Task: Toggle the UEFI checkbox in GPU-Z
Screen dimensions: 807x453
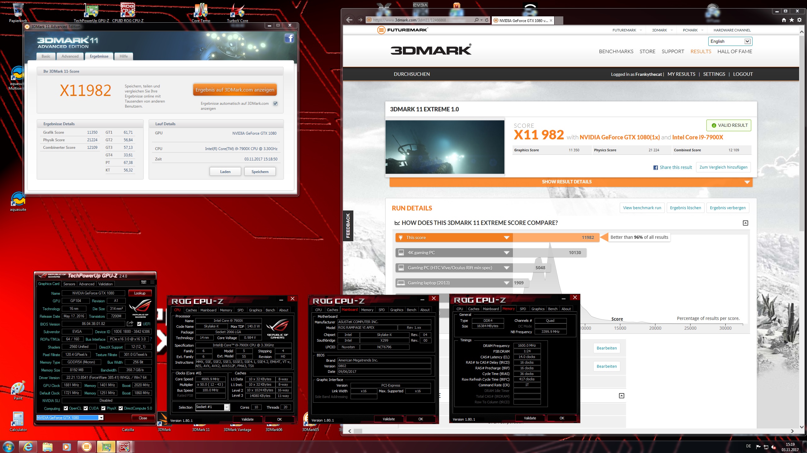Action: pyautogui.click(x=139, y=324)
